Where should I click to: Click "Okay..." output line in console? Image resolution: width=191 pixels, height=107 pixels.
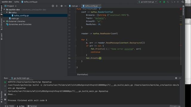point(12,94)
